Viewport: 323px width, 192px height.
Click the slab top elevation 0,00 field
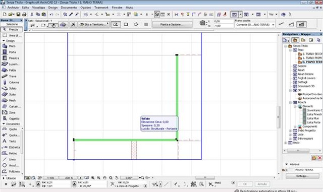coord(224,21)
